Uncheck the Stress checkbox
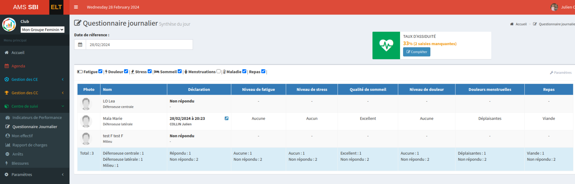575x184 pixels. click(150, 71)
